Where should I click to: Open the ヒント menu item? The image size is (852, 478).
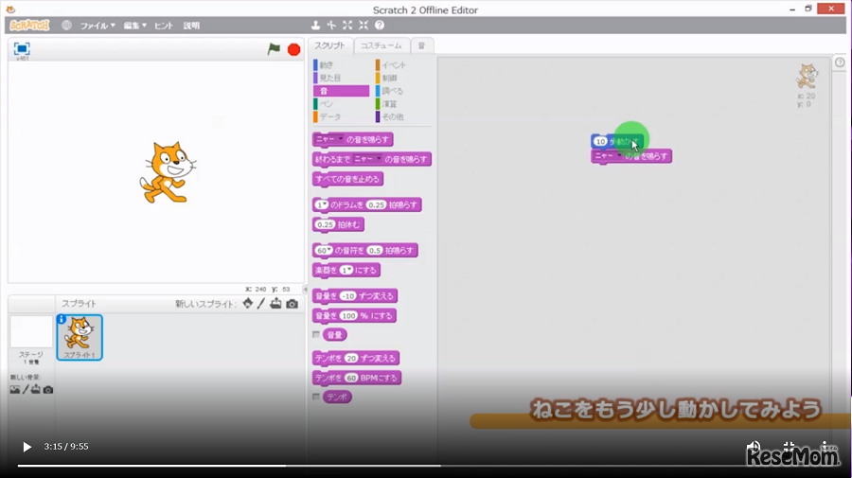tap(164, 26)
